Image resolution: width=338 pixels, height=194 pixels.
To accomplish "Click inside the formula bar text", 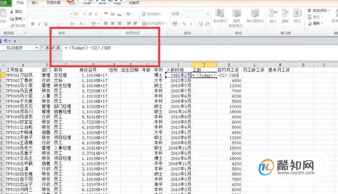I will [88, 48].
